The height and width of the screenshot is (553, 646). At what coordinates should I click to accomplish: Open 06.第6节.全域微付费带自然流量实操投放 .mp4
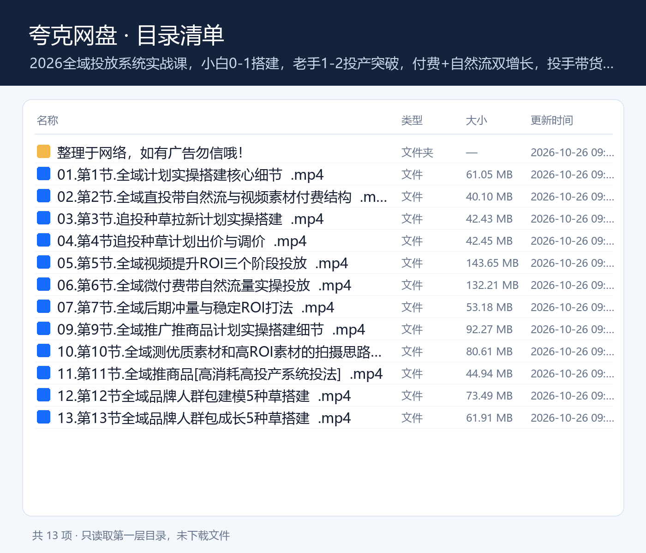pos(204,285)
